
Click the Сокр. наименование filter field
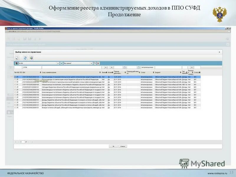point(72,68)
